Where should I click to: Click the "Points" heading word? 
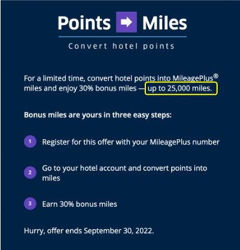tap(84, 23)
